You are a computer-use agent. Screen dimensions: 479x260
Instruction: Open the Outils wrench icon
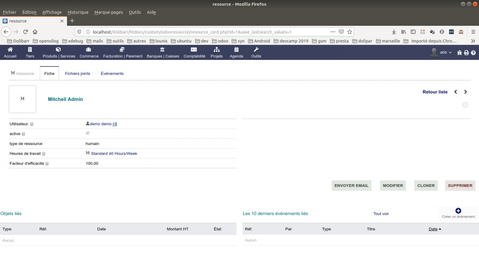click(x=256, y=50)
